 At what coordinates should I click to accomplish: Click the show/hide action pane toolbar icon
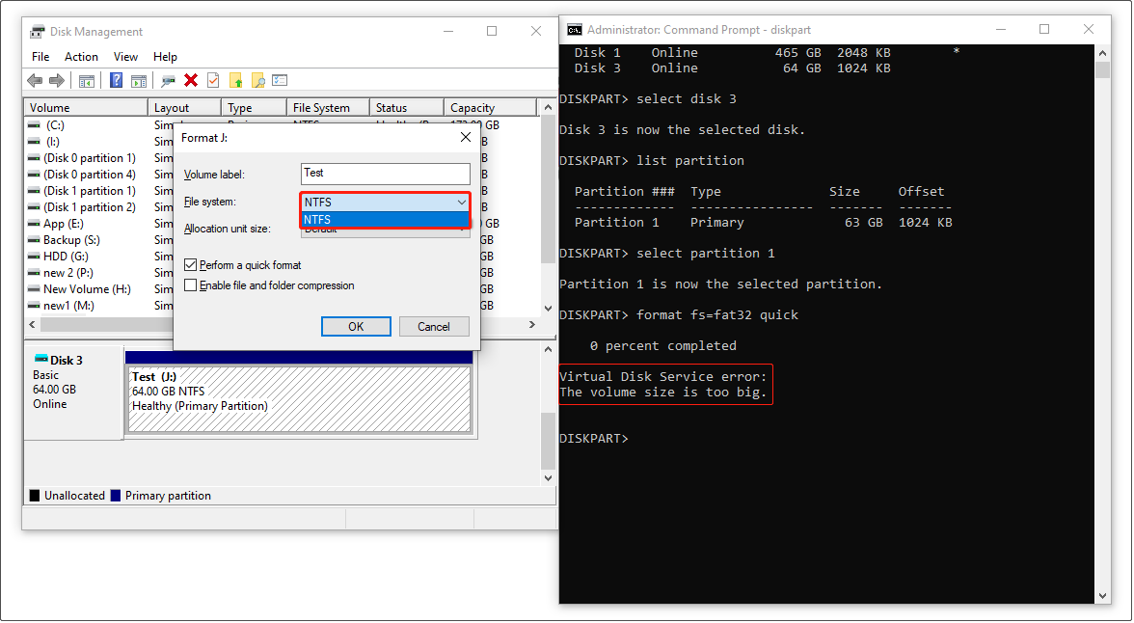click(x=139, y=80)
